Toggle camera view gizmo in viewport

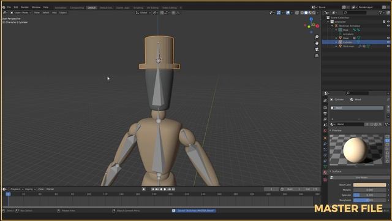(x=317, y=49)
